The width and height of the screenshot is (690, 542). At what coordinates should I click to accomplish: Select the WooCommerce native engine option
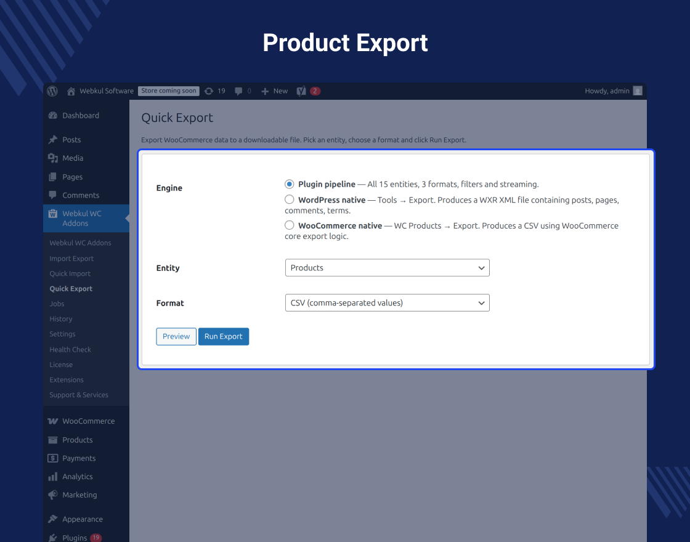289,225
